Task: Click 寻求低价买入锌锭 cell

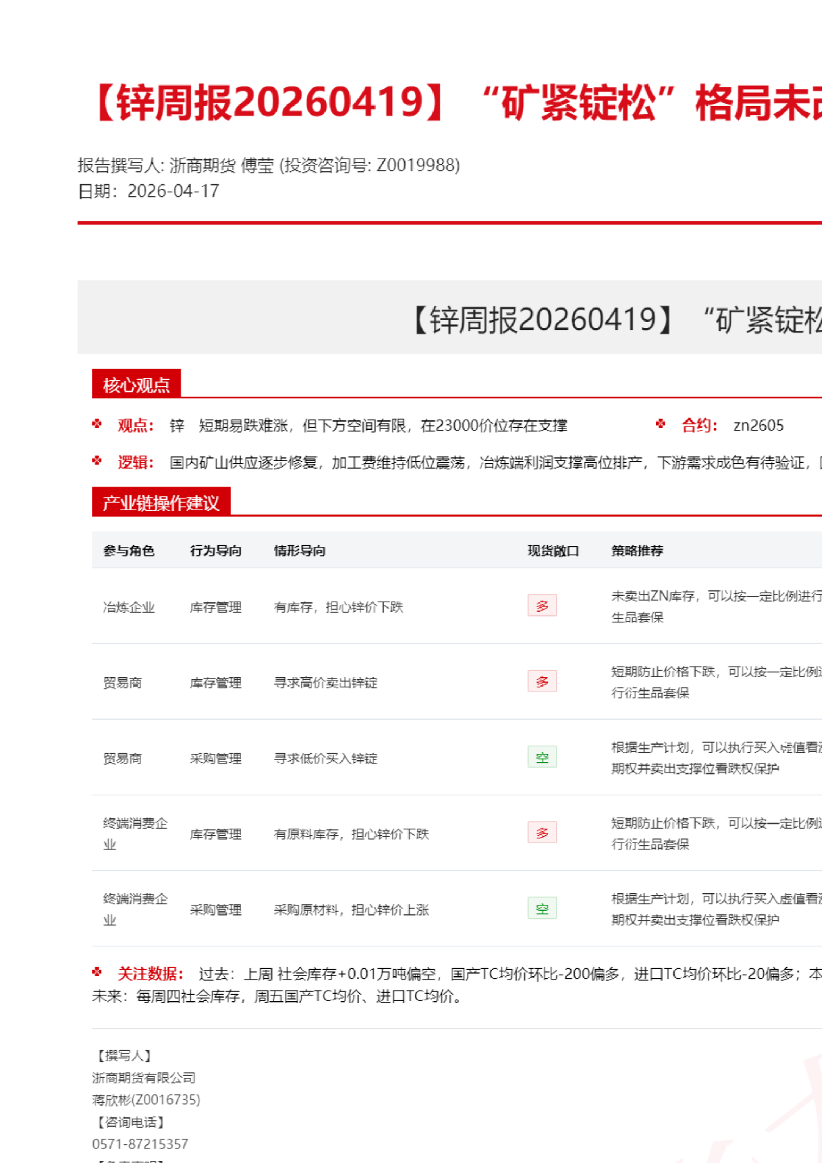Action: 326,759
